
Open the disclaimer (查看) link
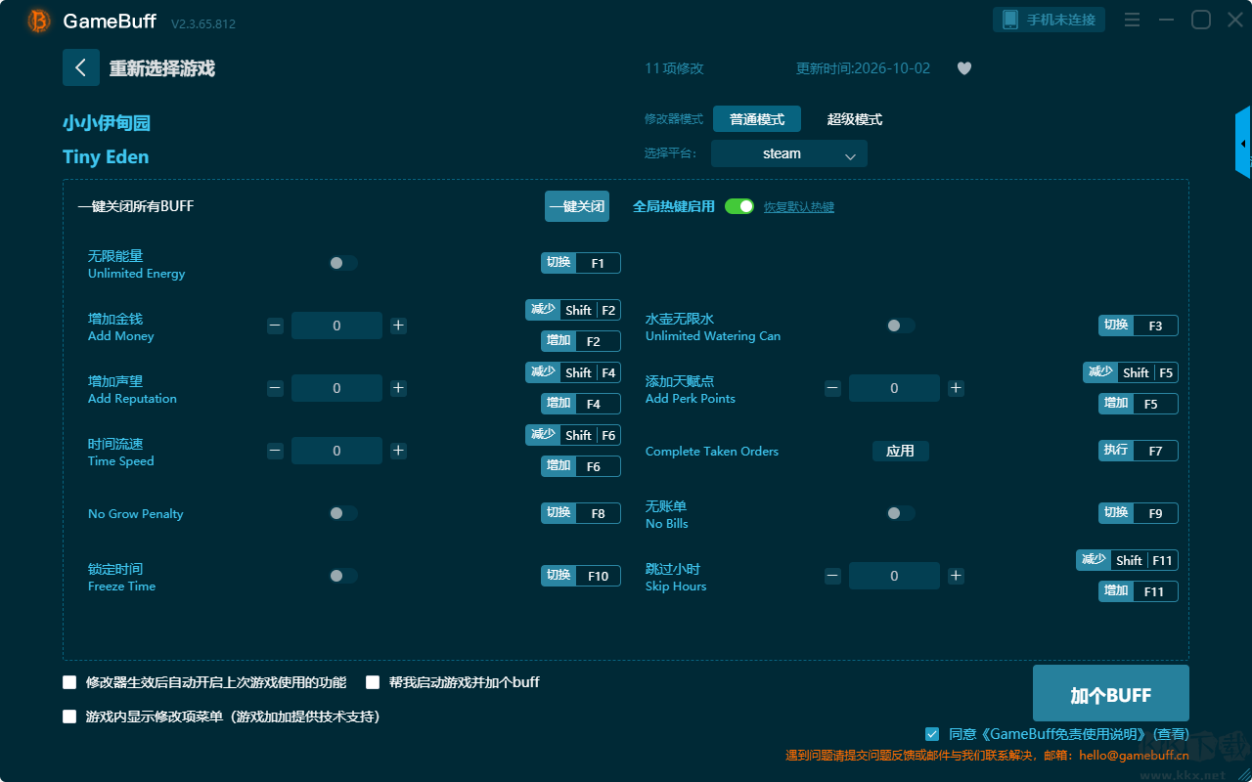tap(1172, 734)
